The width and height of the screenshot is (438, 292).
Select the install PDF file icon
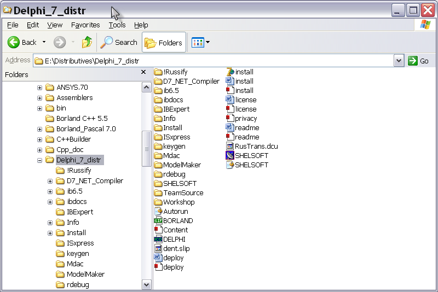click(230, 90)
